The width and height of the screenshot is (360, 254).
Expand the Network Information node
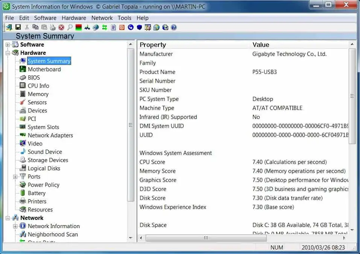[x=15, y=226]
